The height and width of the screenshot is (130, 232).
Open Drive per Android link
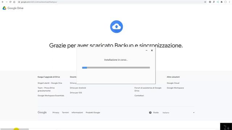tap(78, 88)
